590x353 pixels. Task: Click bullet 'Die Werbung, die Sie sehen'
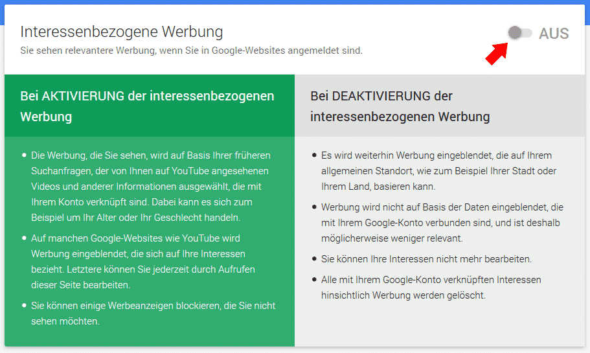[x=151, y=187]
